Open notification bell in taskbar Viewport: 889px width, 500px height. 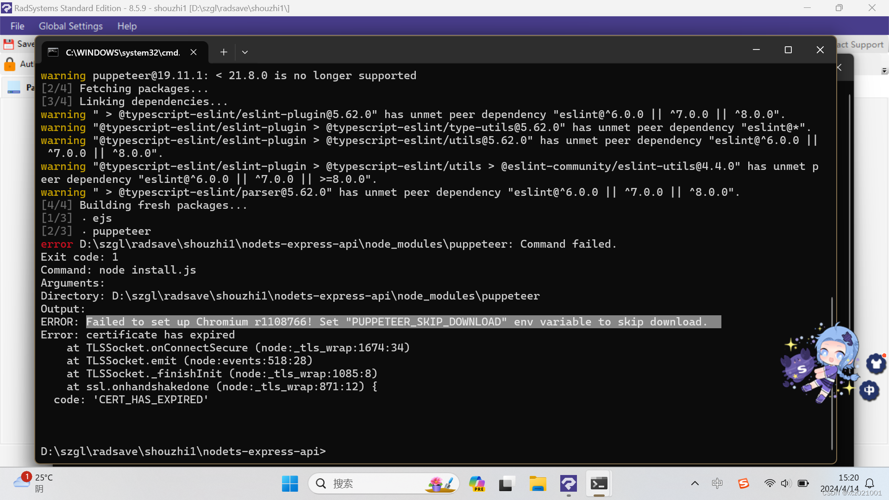click(870, 483)
